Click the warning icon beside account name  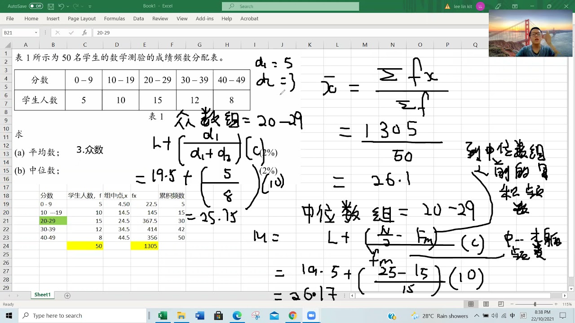click(447, 7)
